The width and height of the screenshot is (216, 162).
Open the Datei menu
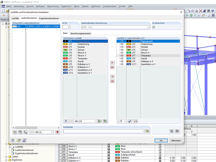click(x=9, y=6)
